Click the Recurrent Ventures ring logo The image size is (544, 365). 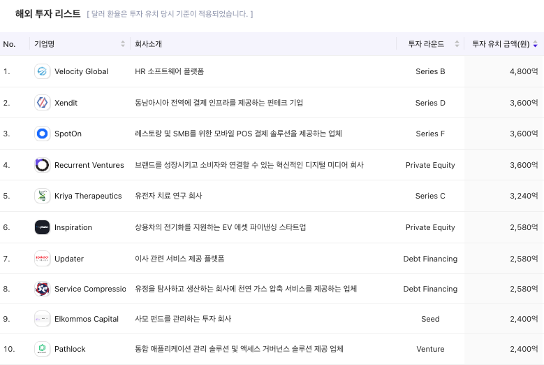coord(43,165)
